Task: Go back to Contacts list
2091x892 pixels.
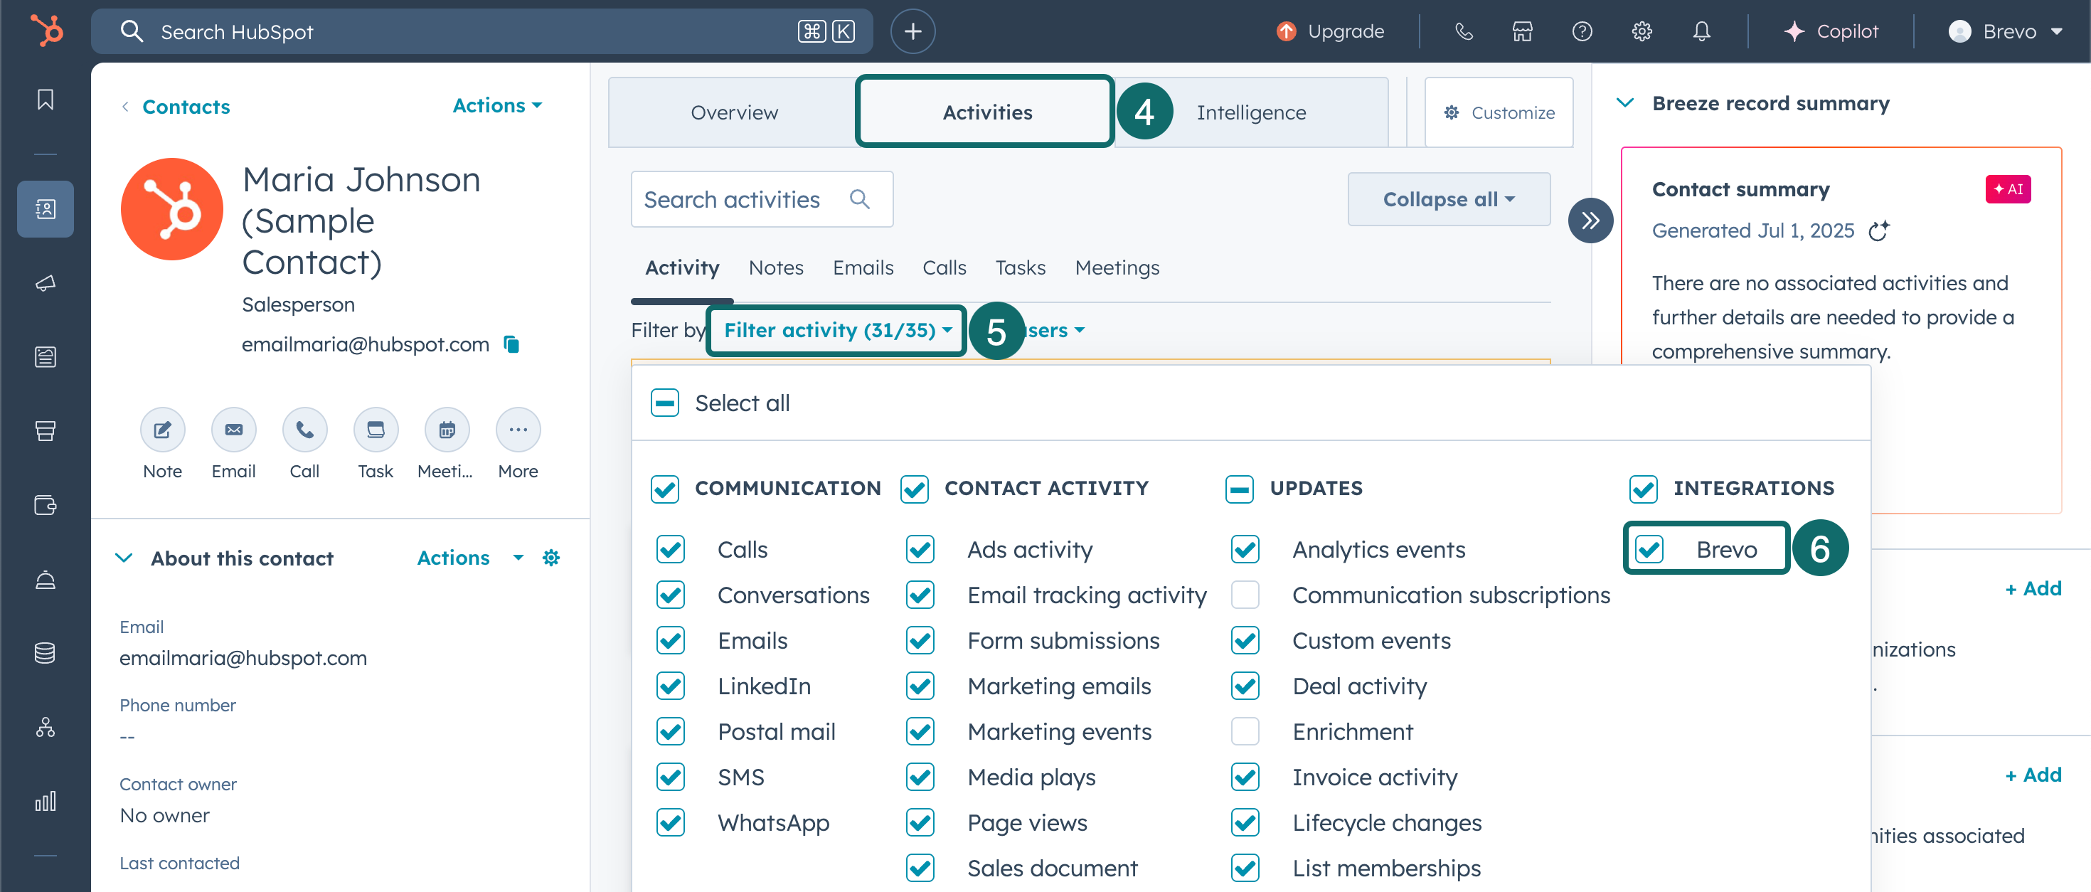Action: coord(185,106)
